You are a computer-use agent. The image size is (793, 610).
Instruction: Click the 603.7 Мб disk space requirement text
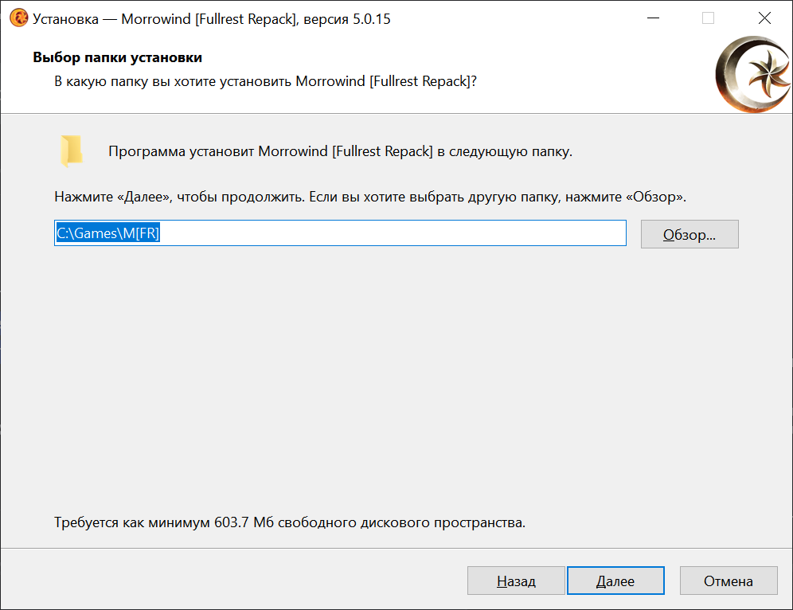(290, 522)
